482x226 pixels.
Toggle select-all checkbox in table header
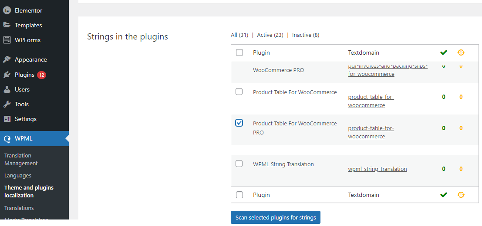(x=239, y=52)
